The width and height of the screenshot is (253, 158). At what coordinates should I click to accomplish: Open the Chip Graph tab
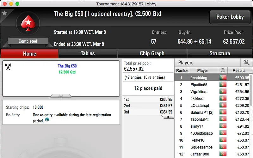(x=152, y=53)
